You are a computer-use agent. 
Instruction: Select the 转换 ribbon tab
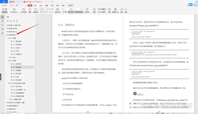pyautogui.click(x=63, y=6)
